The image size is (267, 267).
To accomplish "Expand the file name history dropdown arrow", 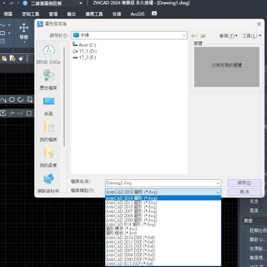I will [218, 183].
